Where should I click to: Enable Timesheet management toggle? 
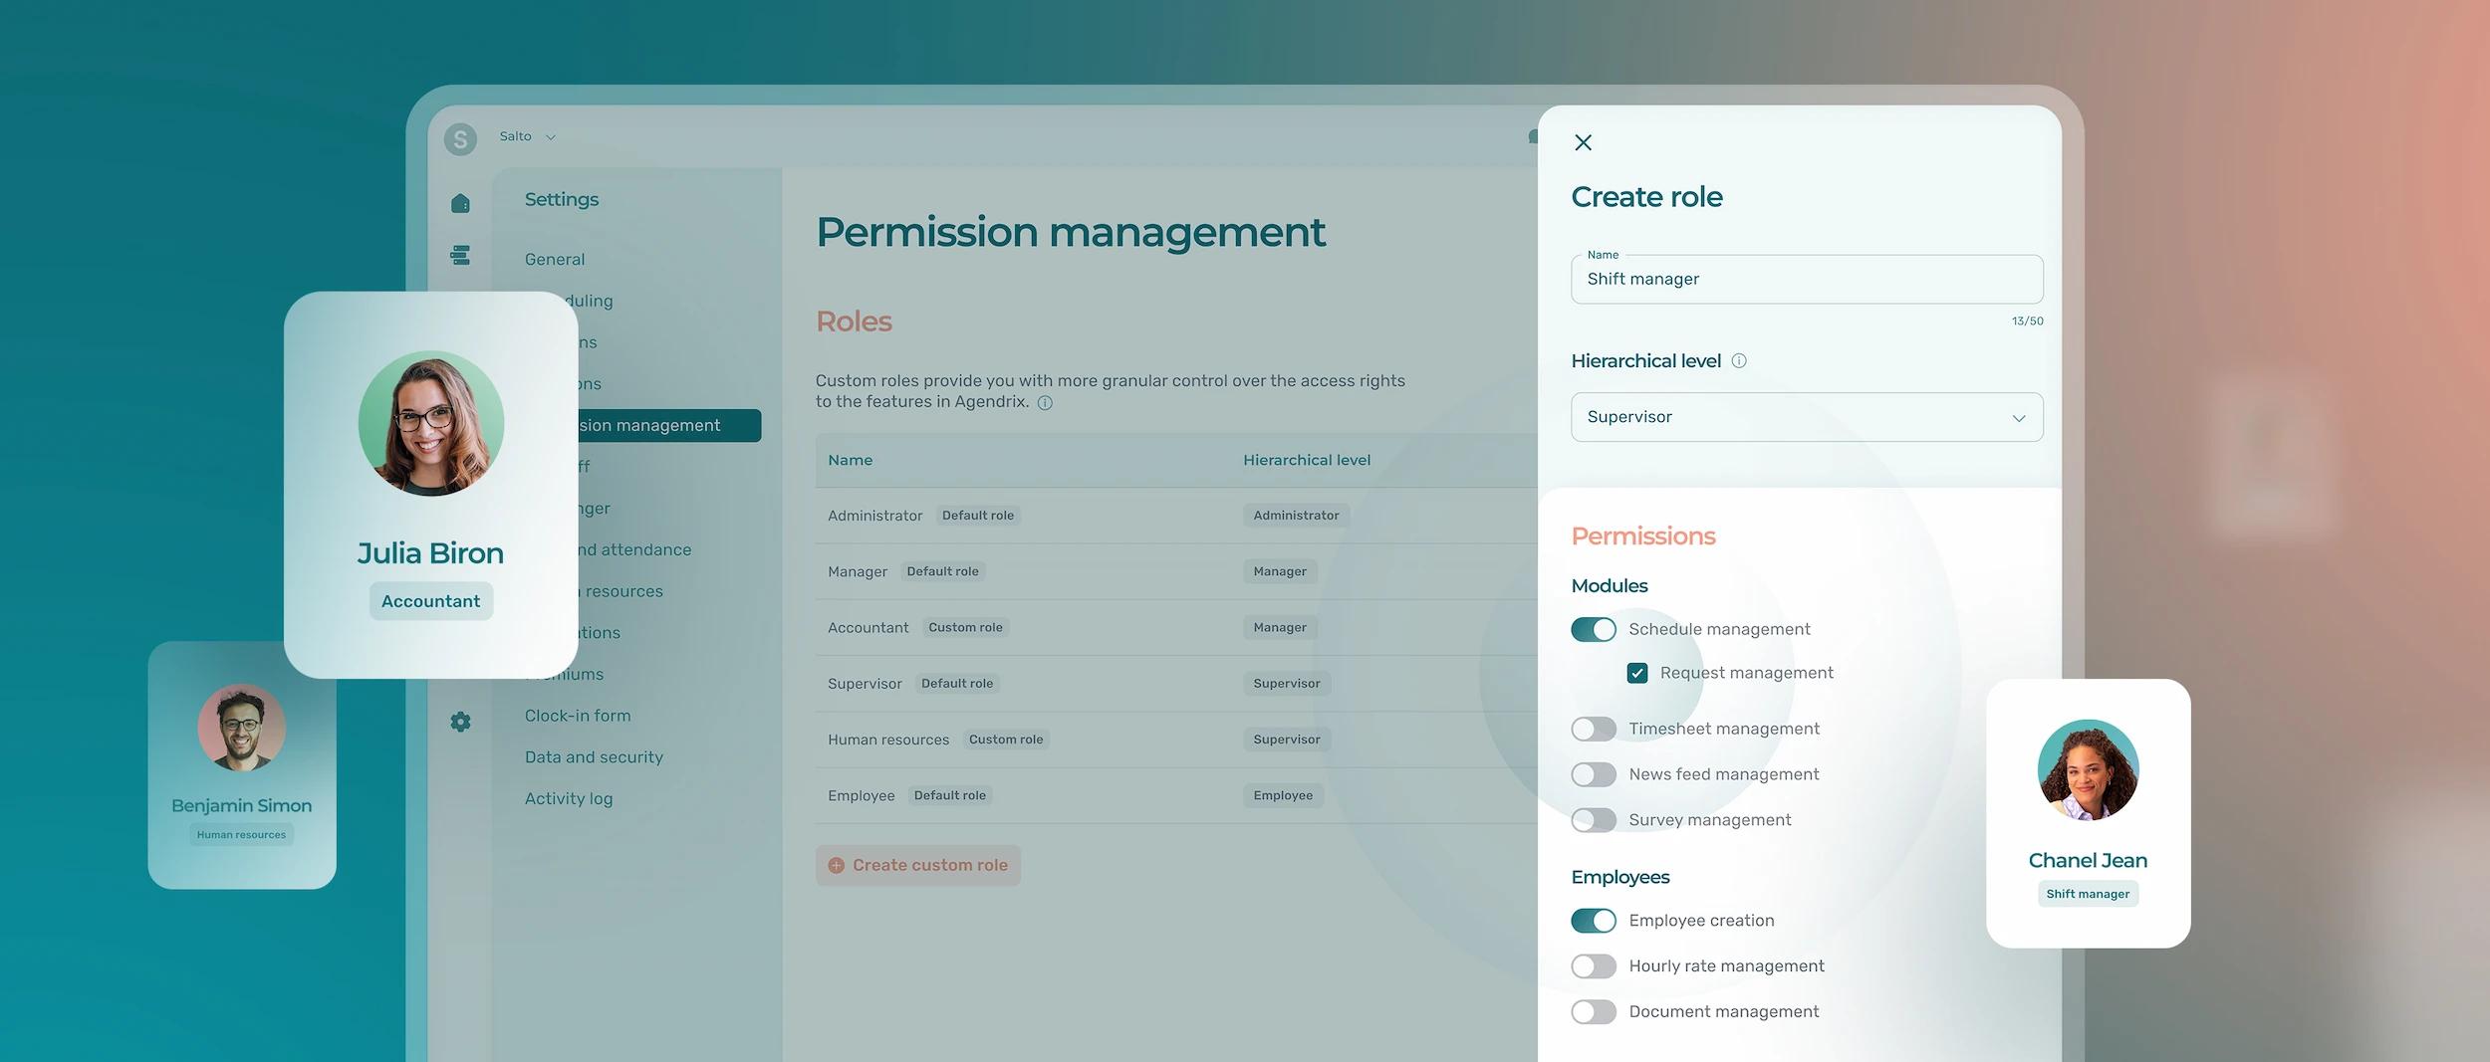pyautogui.click(x=1594, y=729)
